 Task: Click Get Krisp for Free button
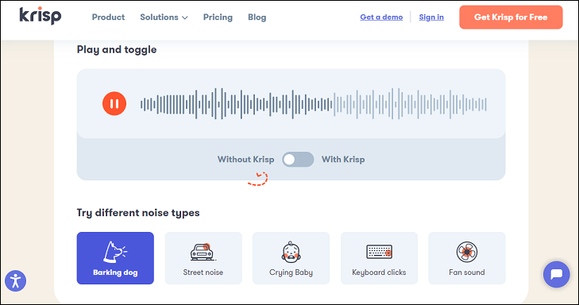[511, 17]
